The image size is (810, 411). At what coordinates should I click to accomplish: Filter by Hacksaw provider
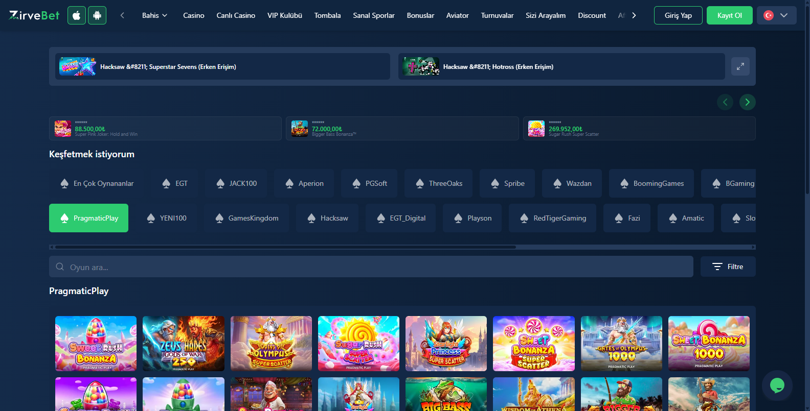327,218
